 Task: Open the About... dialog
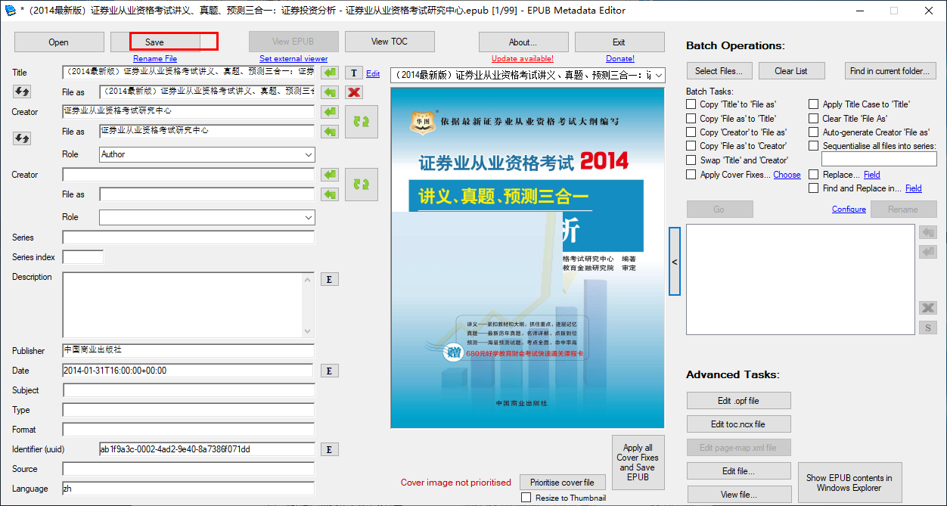click(523, 42)
